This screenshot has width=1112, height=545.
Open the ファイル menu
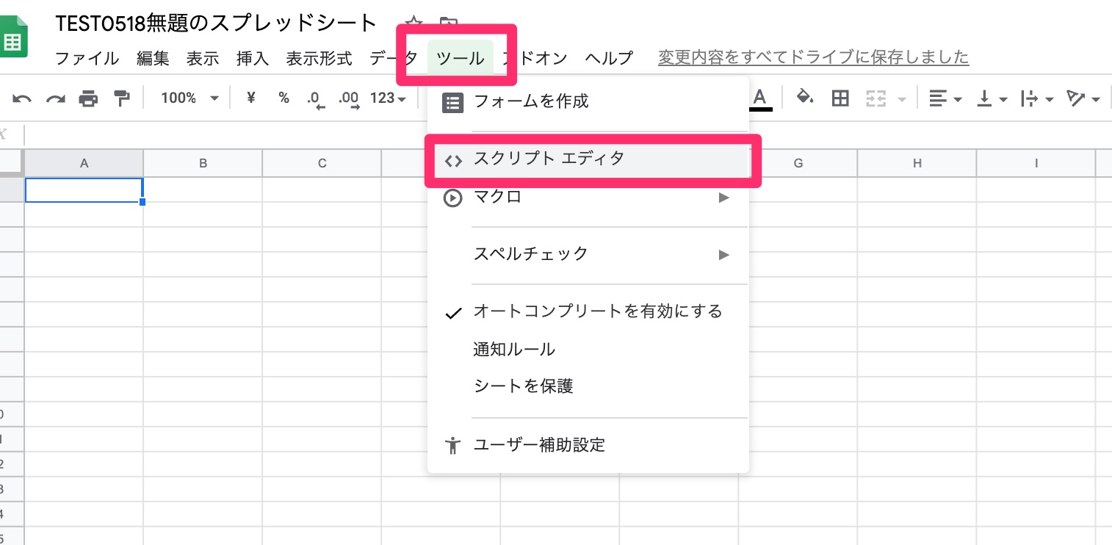point(87,58)
